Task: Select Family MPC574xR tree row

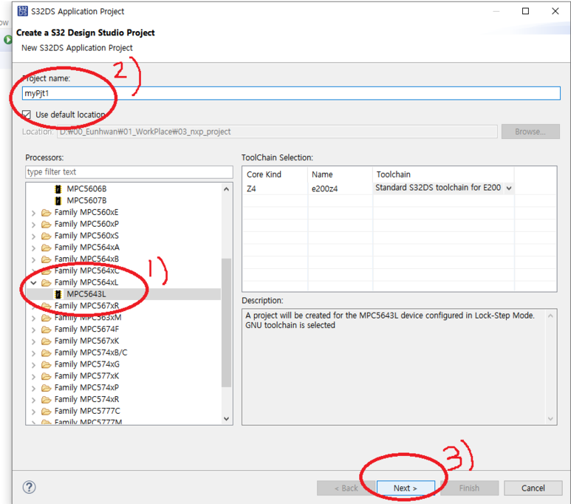Action: 124,400
